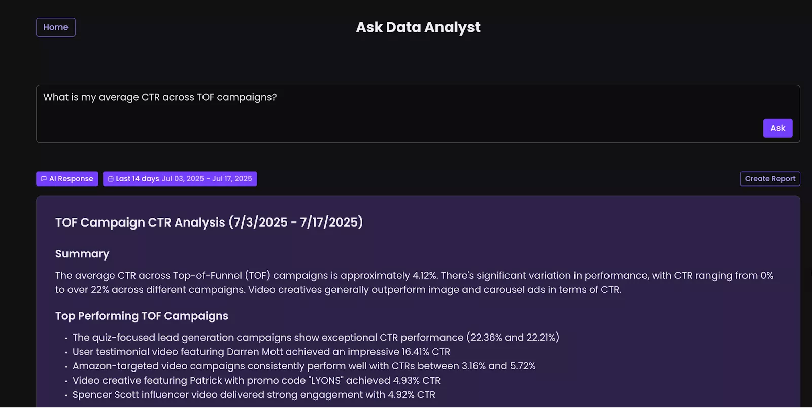Select the AI Response badge label
The image size is (812, 408).
tap(71, 179)
